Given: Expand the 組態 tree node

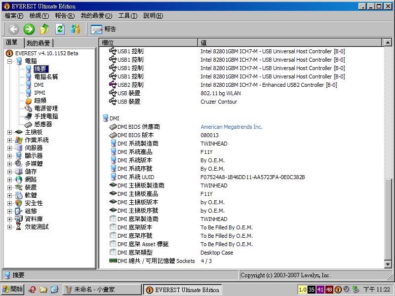Looking at the screenshot, I should (x=9, y=211).
